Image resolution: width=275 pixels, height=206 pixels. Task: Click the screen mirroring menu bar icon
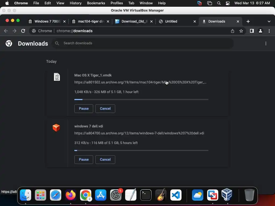tap(209, 3)
